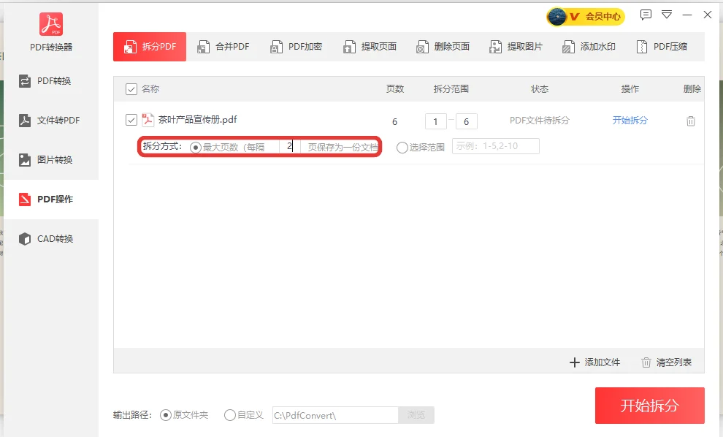Image resolution: width=723 pixels, height=437 pixels.
Task: Click the plus icon beside 添加文件
Action: [x=575, y=362]
